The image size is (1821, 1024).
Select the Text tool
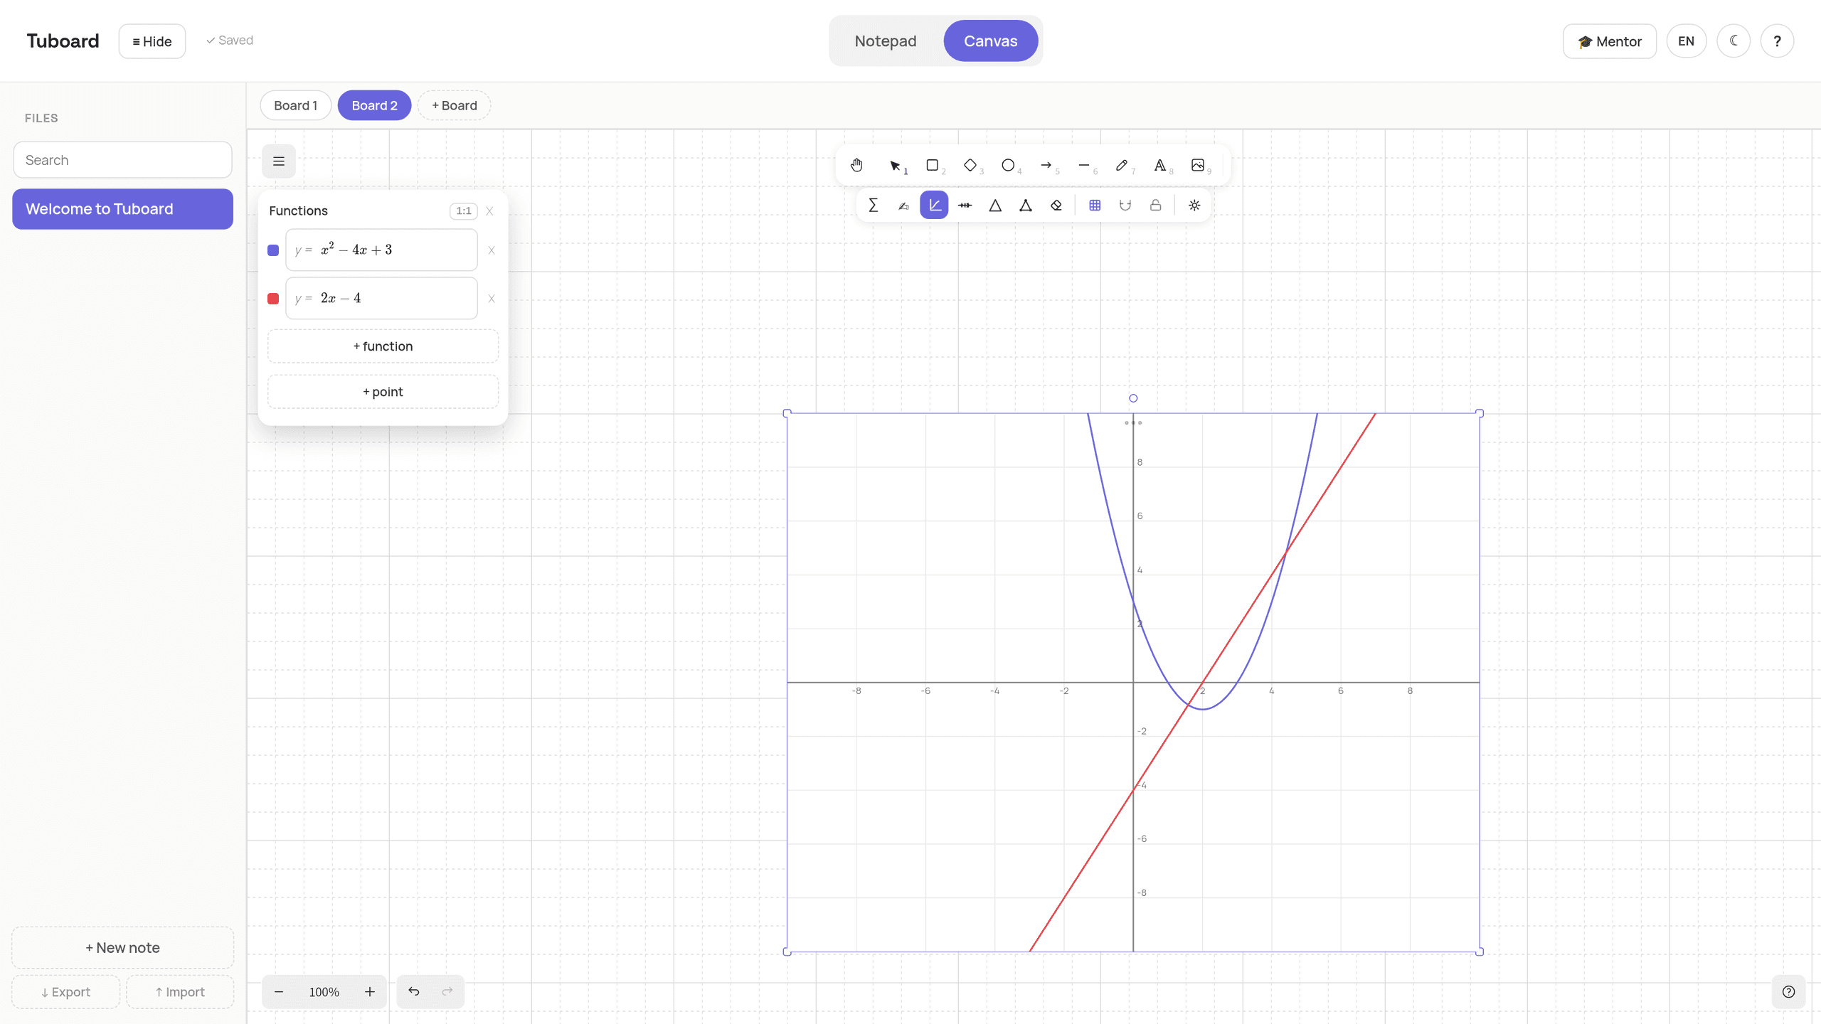(1160, 165)
